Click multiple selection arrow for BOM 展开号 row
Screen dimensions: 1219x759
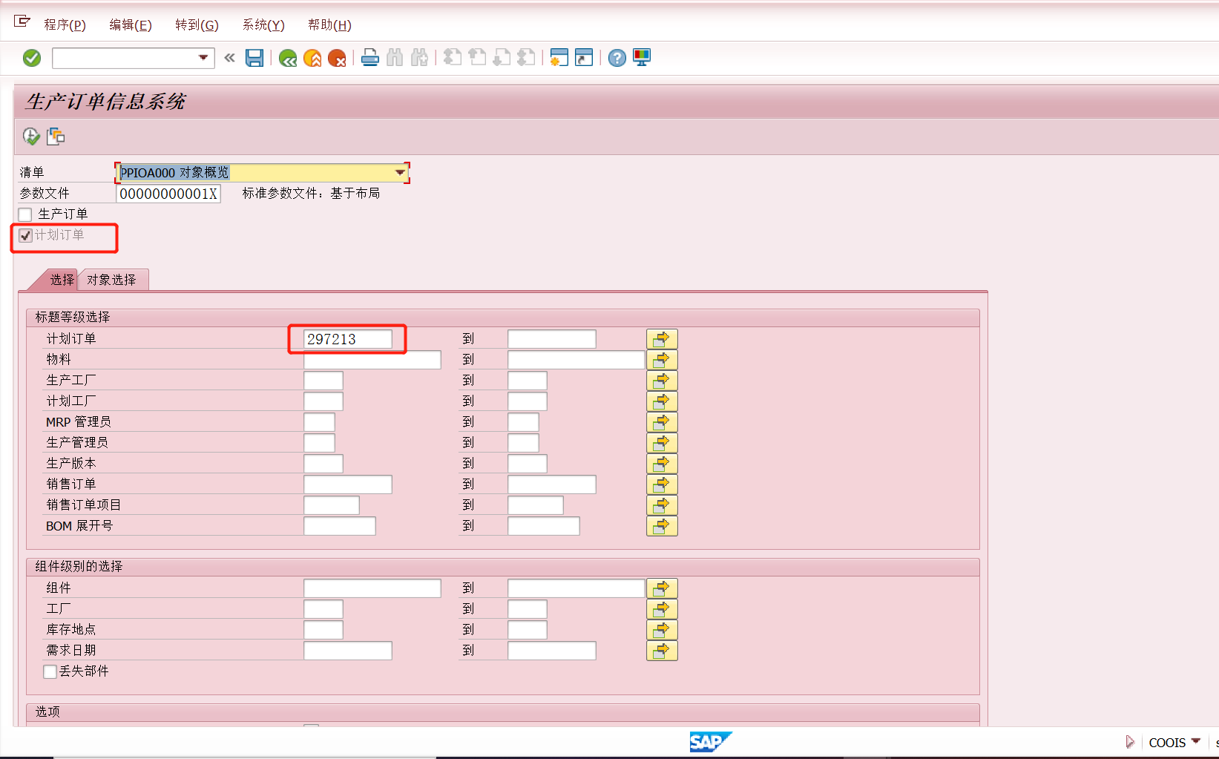click(x=662, y=526)
